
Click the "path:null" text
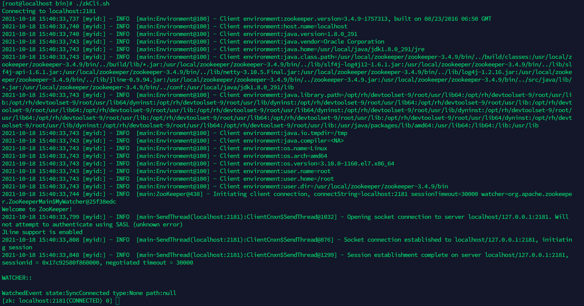(161, 293)
